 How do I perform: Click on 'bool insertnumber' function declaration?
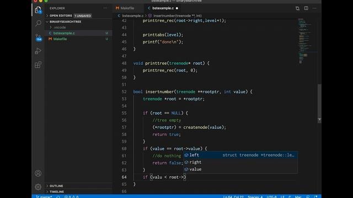click(x=192, y=92)
